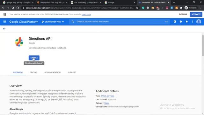
Task: Click the Additional details heading
Action: click(x=107, y=91)
